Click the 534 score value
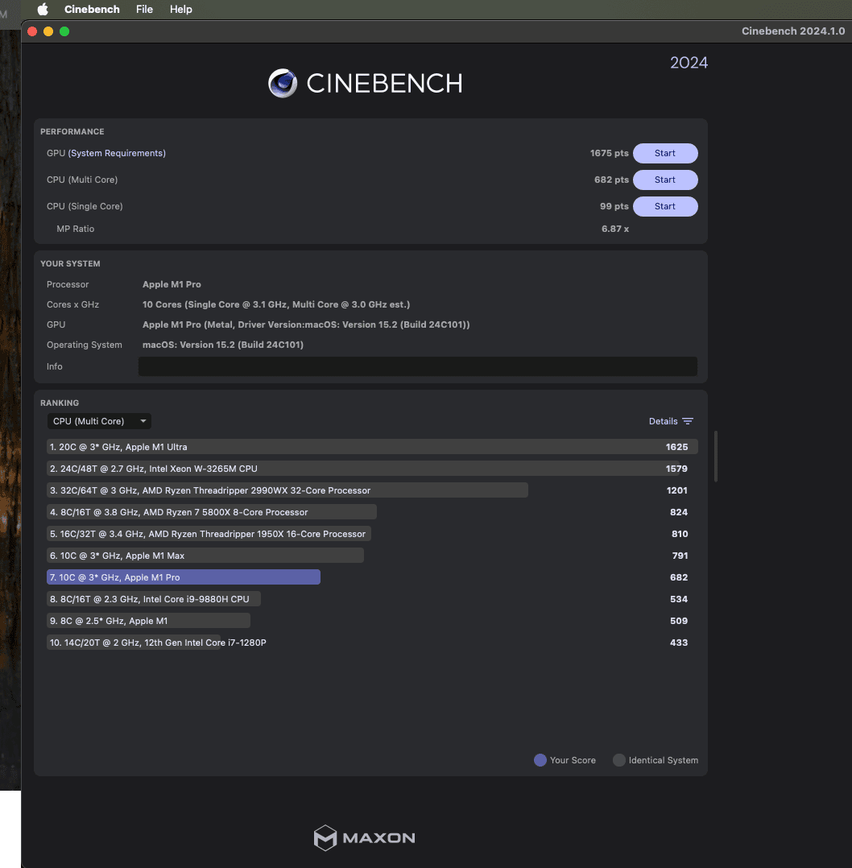Viewport: 852px width, 868px height. [x=679, y=599]
